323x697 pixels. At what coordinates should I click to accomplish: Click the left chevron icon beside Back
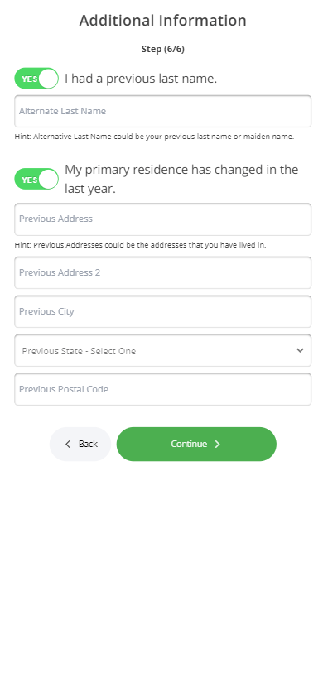(68, 444)
